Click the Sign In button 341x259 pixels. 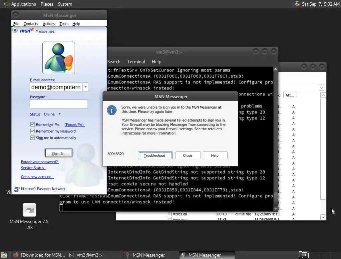click(x=59, y=153)
